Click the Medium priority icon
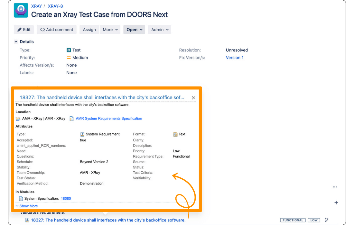The width and height of the screenshot is (354, 225). 69,58
